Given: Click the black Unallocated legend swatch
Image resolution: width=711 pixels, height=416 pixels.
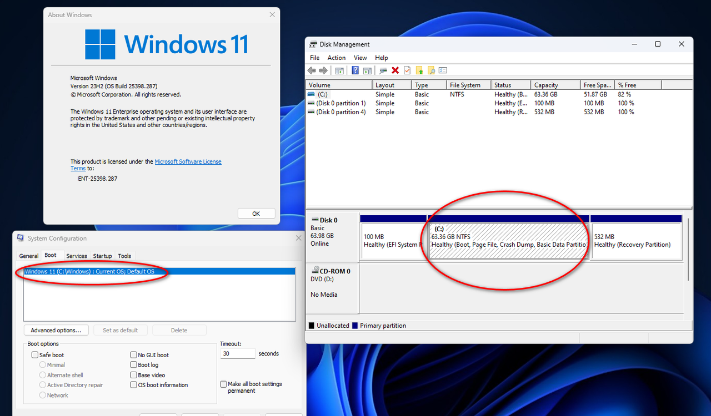Looking at the screenshot, I should click(x=312, y=326).
